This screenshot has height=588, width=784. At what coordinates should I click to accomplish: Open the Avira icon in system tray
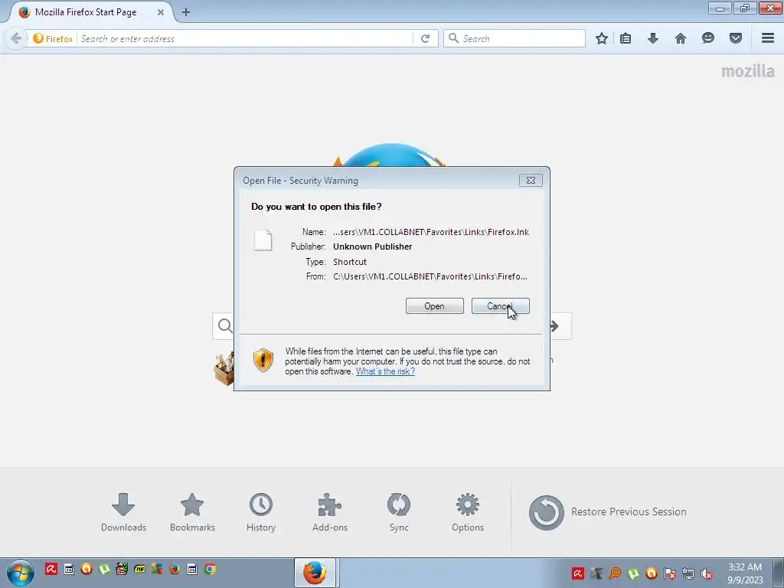(x=578, y=573)
